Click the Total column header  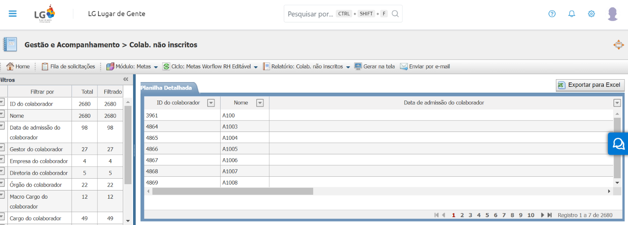(87, 91)
